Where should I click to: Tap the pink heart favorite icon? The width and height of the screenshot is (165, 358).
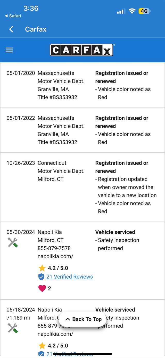tap(42, 288)
